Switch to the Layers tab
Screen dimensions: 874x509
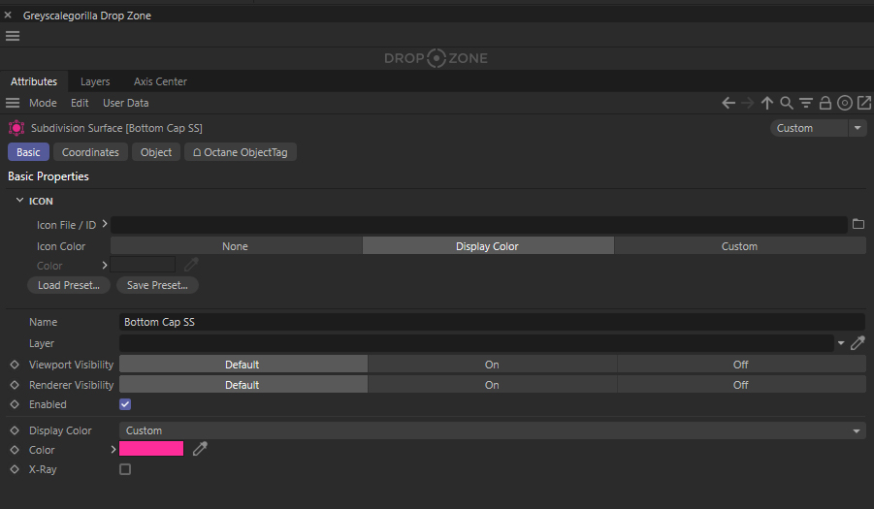[95, 81]
